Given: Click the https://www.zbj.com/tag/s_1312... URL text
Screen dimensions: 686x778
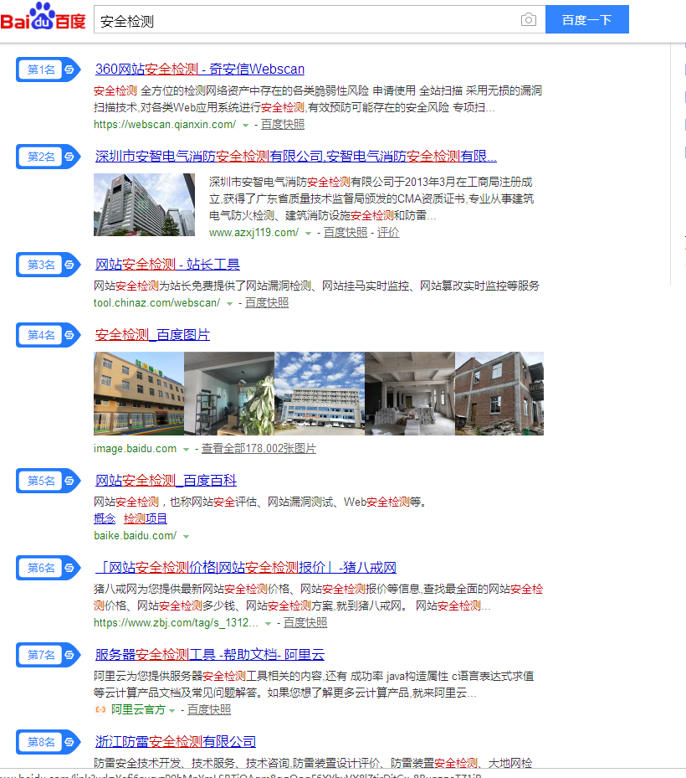Looking at the screenshot, I should (x=176, y=623).
